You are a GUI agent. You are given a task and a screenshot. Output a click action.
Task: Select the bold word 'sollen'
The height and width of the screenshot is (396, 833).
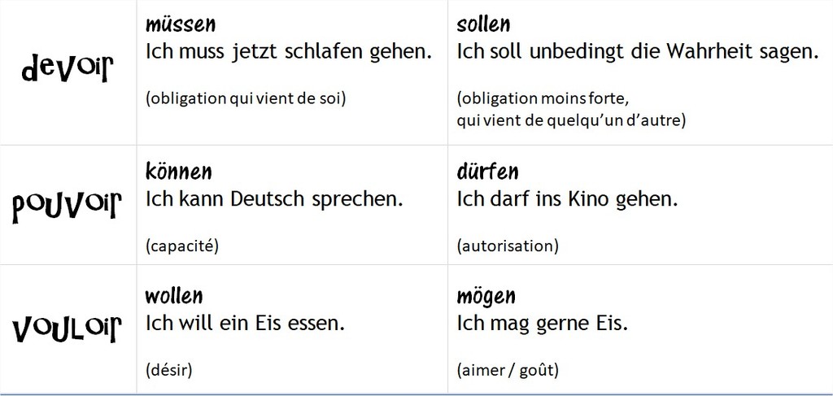pyautogui.click(x=483, y=26)
